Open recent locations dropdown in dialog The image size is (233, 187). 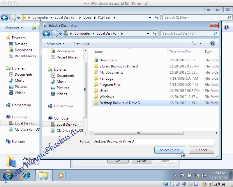coord(60,34)
